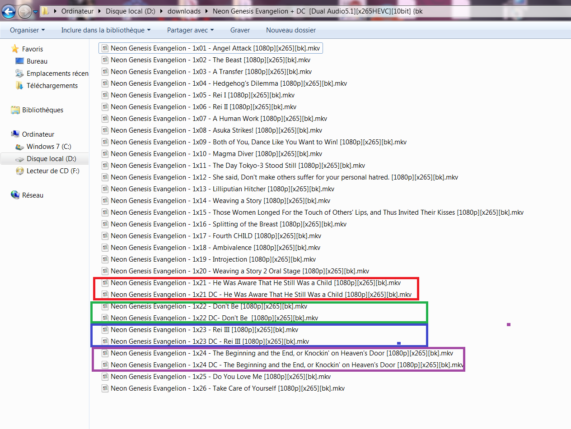Select 'Disque local (D:)' in address bar

[131, 11]
